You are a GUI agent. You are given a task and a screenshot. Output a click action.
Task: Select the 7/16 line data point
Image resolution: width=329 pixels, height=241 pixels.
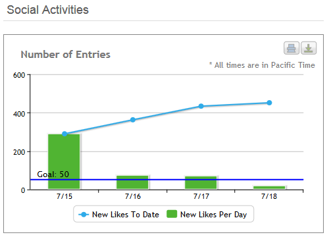[133, 120]
